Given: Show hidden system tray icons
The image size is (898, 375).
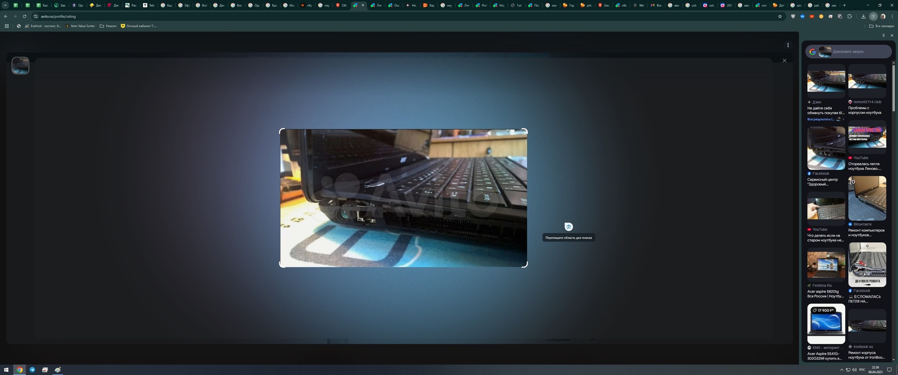Looking at the screenshot, I should point(841,370).
